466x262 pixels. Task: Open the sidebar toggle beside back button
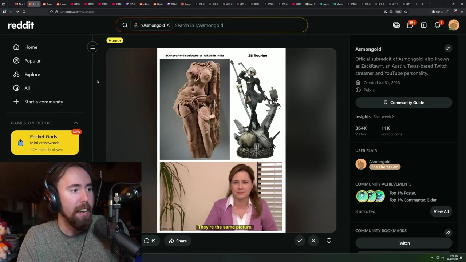(4, 12)
